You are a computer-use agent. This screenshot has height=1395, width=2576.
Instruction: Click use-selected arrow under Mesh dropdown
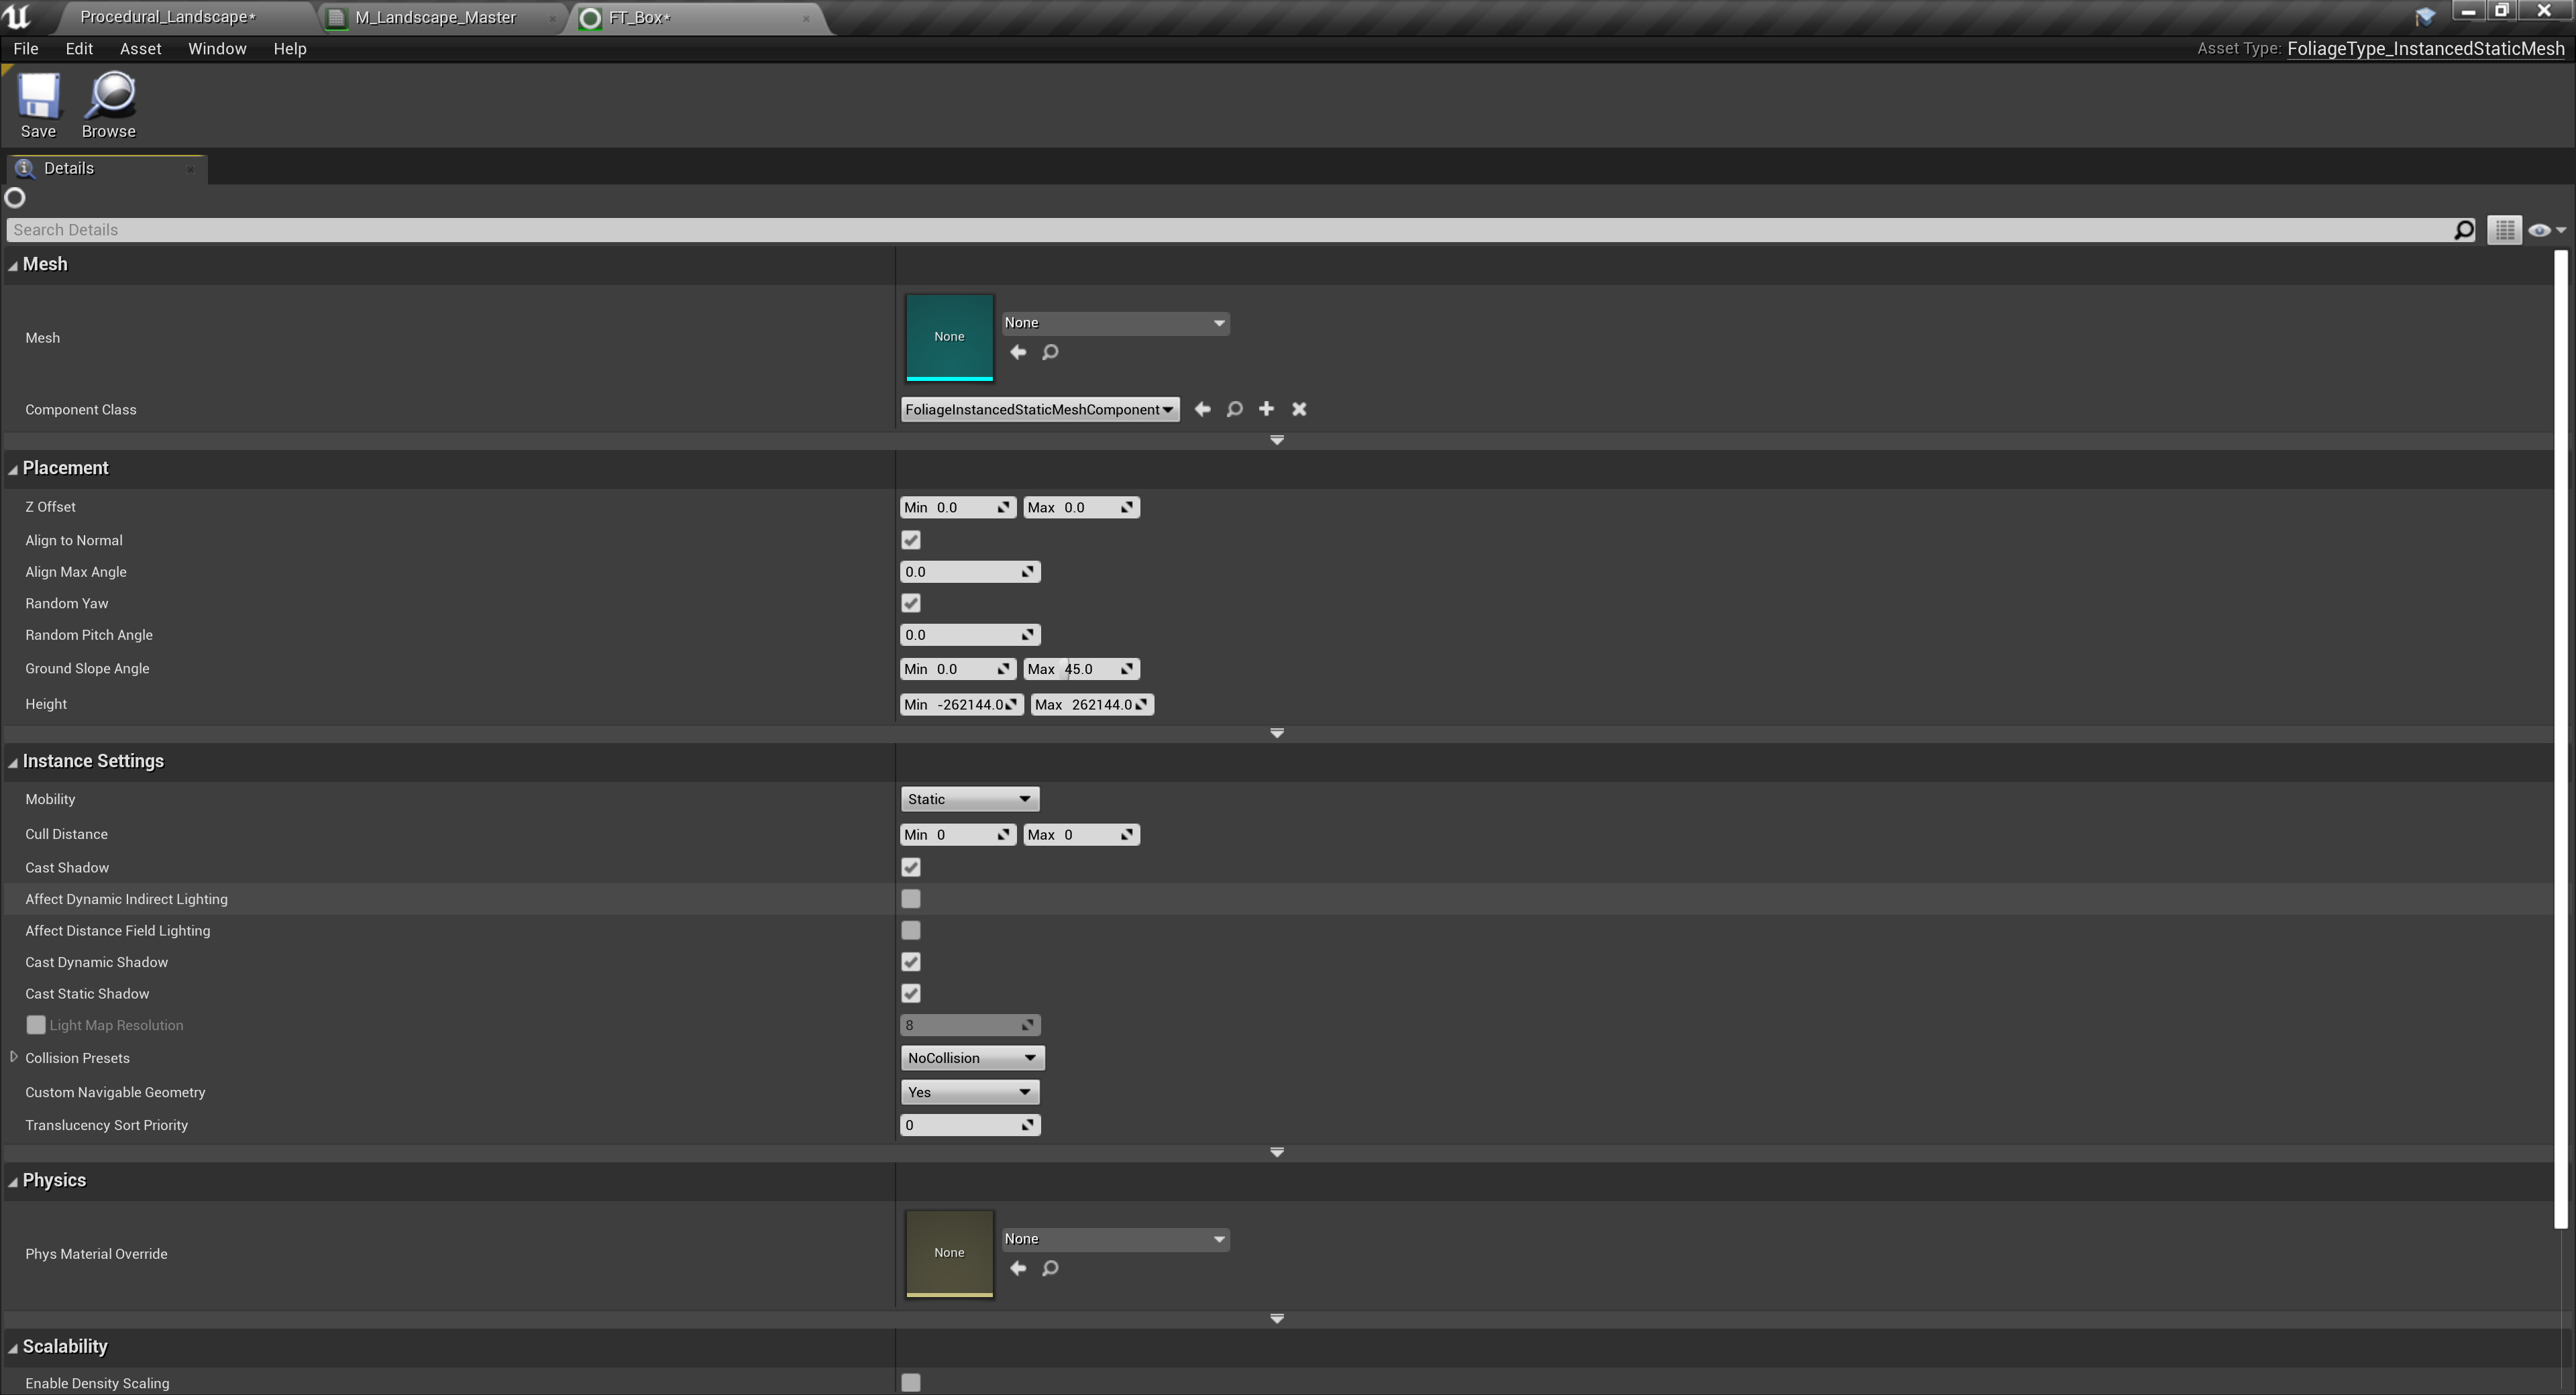(x=1018, y=352)
